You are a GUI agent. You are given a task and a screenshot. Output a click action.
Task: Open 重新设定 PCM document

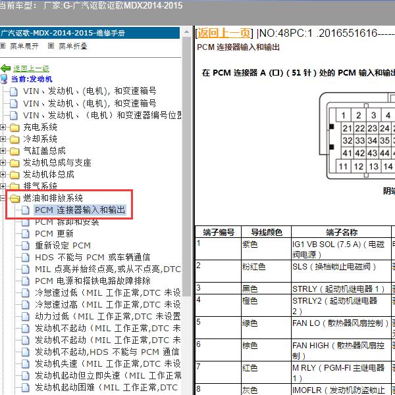pyautogui.click(x=63, y=245)
